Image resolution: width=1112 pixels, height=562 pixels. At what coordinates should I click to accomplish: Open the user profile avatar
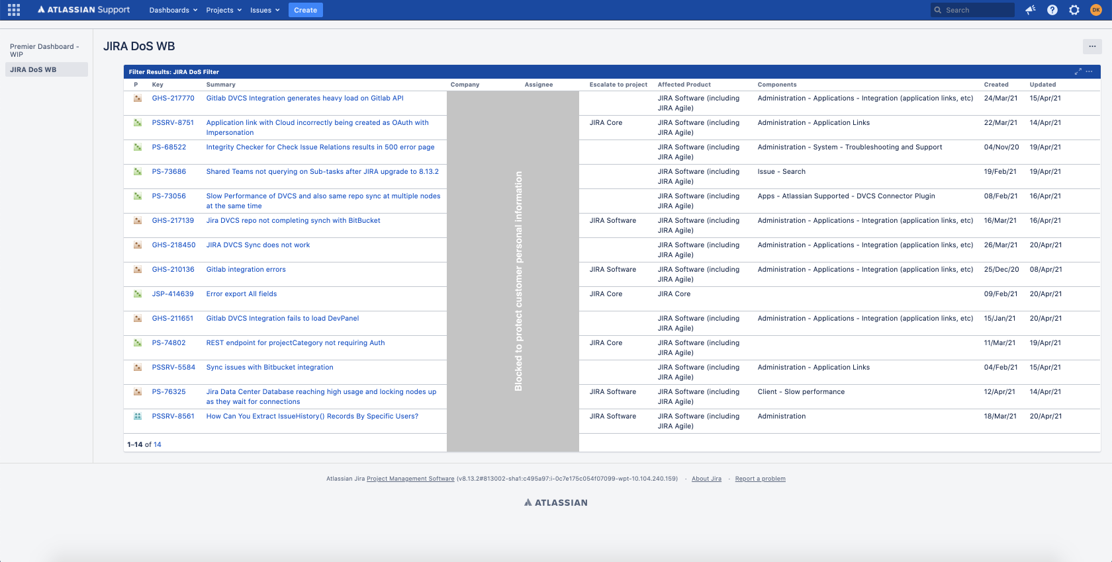click(1096, 10)
